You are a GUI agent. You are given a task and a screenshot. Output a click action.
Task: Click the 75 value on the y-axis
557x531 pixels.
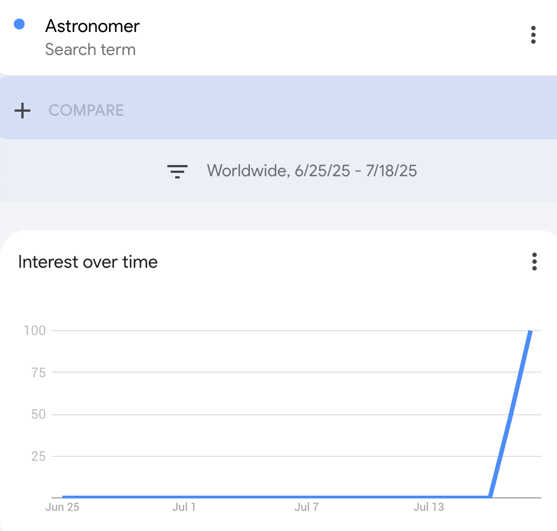(x=38, y=373)
